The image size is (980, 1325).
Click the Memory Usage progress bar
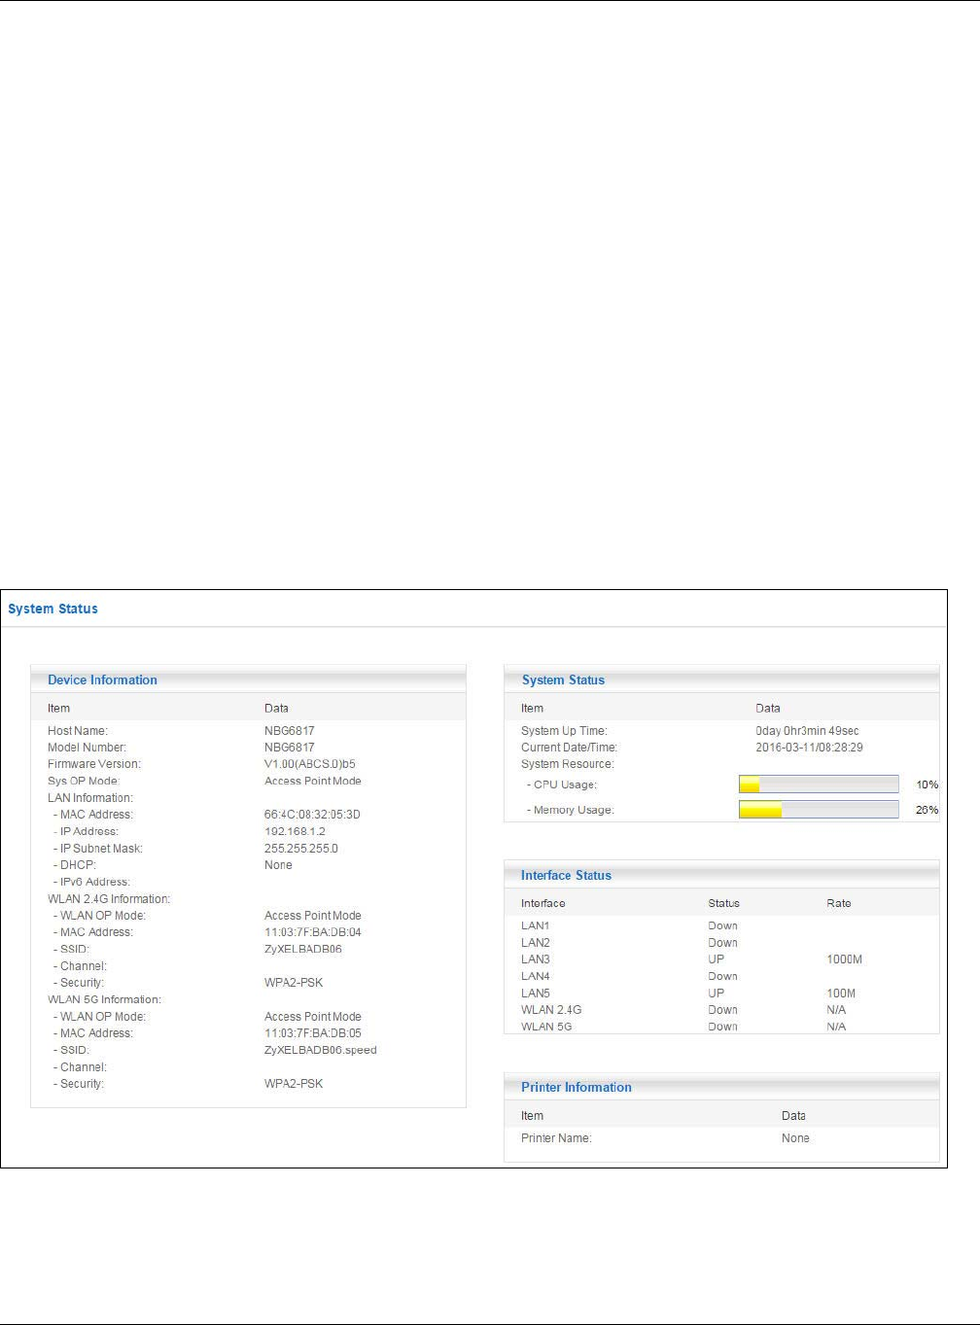click(819, 810)
